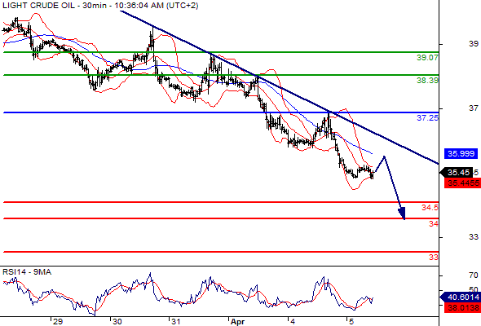Click the RSI14 - 9MA indicator label
Image resolution: width=481 pixels, height=326 pixels.
pyautogui.click(x=27, y=272)
